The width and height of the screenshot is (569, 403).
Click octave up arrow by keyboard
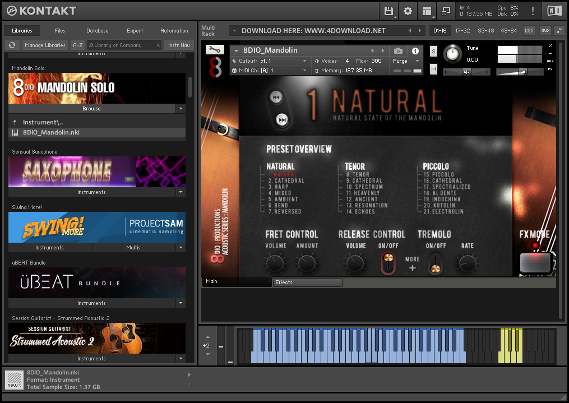pyautogui.click(x=207, y=337)
